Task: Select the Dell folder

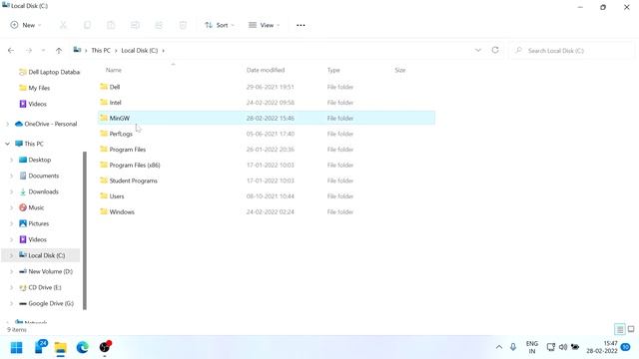Action: pyautogui.click(x=267, y=87)
